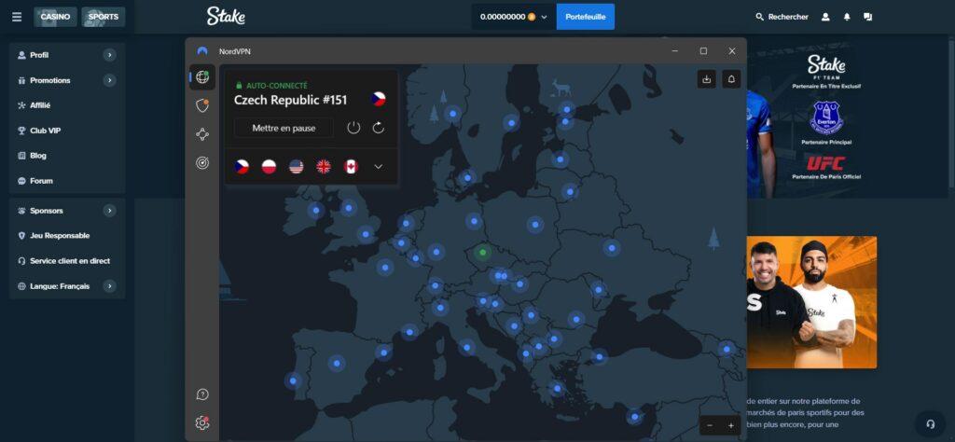This screenshot has height=442, width=955.
Task: Open the Portefeuille wallet button
Action: coord(585,17)
